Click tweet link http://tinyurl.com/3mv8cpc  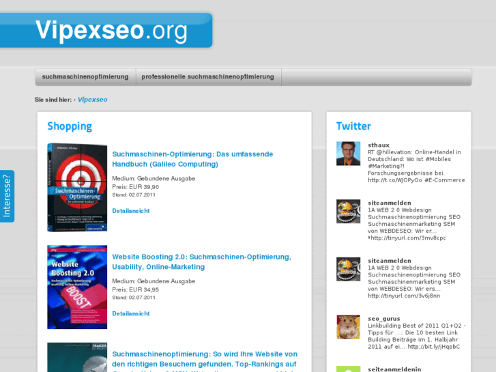(x=408, y=238)
